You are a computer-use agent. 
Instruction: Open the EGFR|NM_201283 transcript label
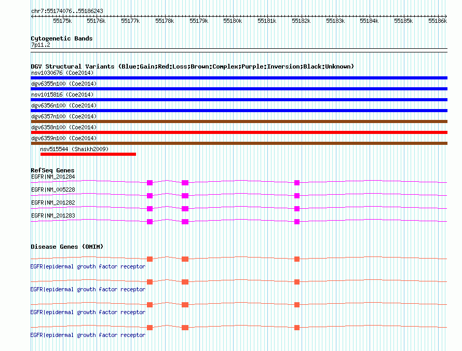pyautogui.click(x=53, y=215)
